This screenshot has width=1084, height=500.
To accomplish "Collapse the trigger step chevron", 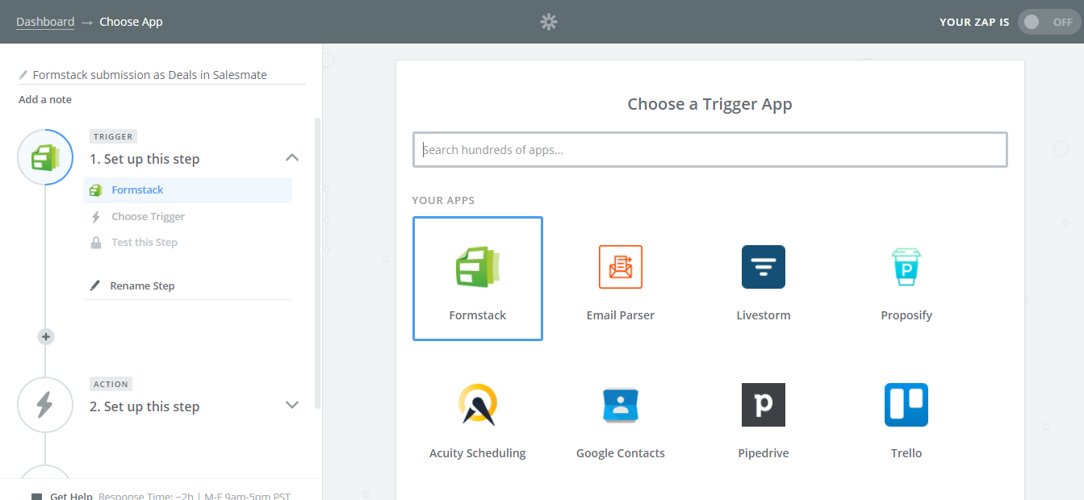I will (293, 157).
